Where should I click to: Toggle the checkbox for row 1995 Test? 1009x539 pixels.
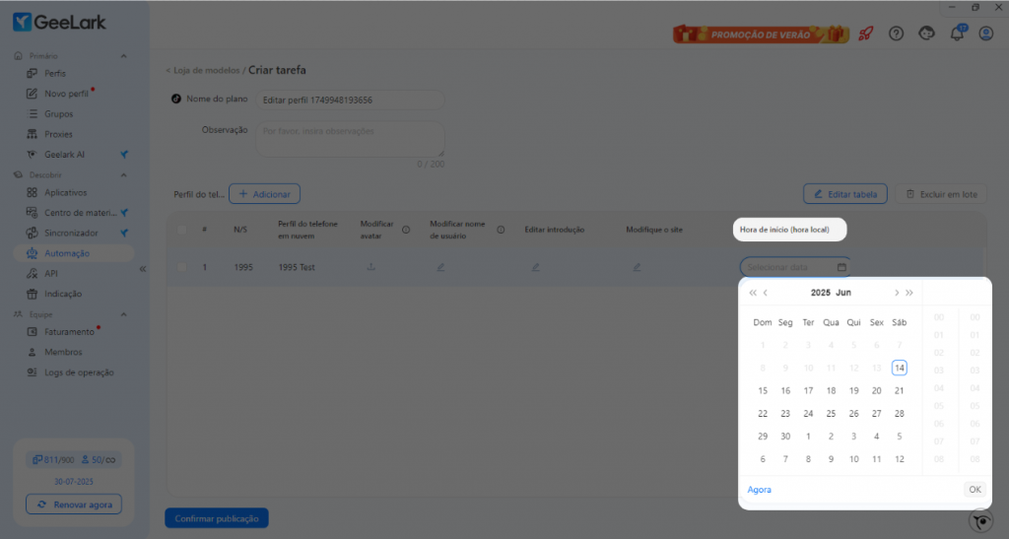click(x=182, y=267)
